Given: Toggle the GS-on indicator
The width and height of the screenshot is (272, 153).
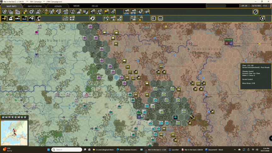Looking at the screenshot, I should [x=95, y=6].
